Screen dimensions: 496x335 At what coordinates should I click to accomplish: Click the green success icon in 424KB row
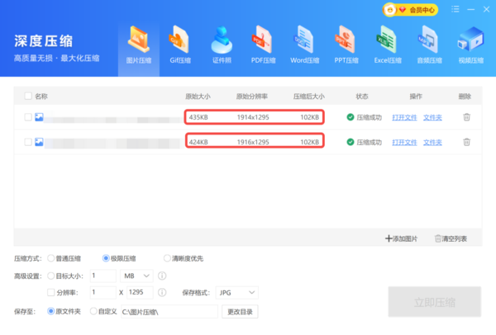pos(351,142)
